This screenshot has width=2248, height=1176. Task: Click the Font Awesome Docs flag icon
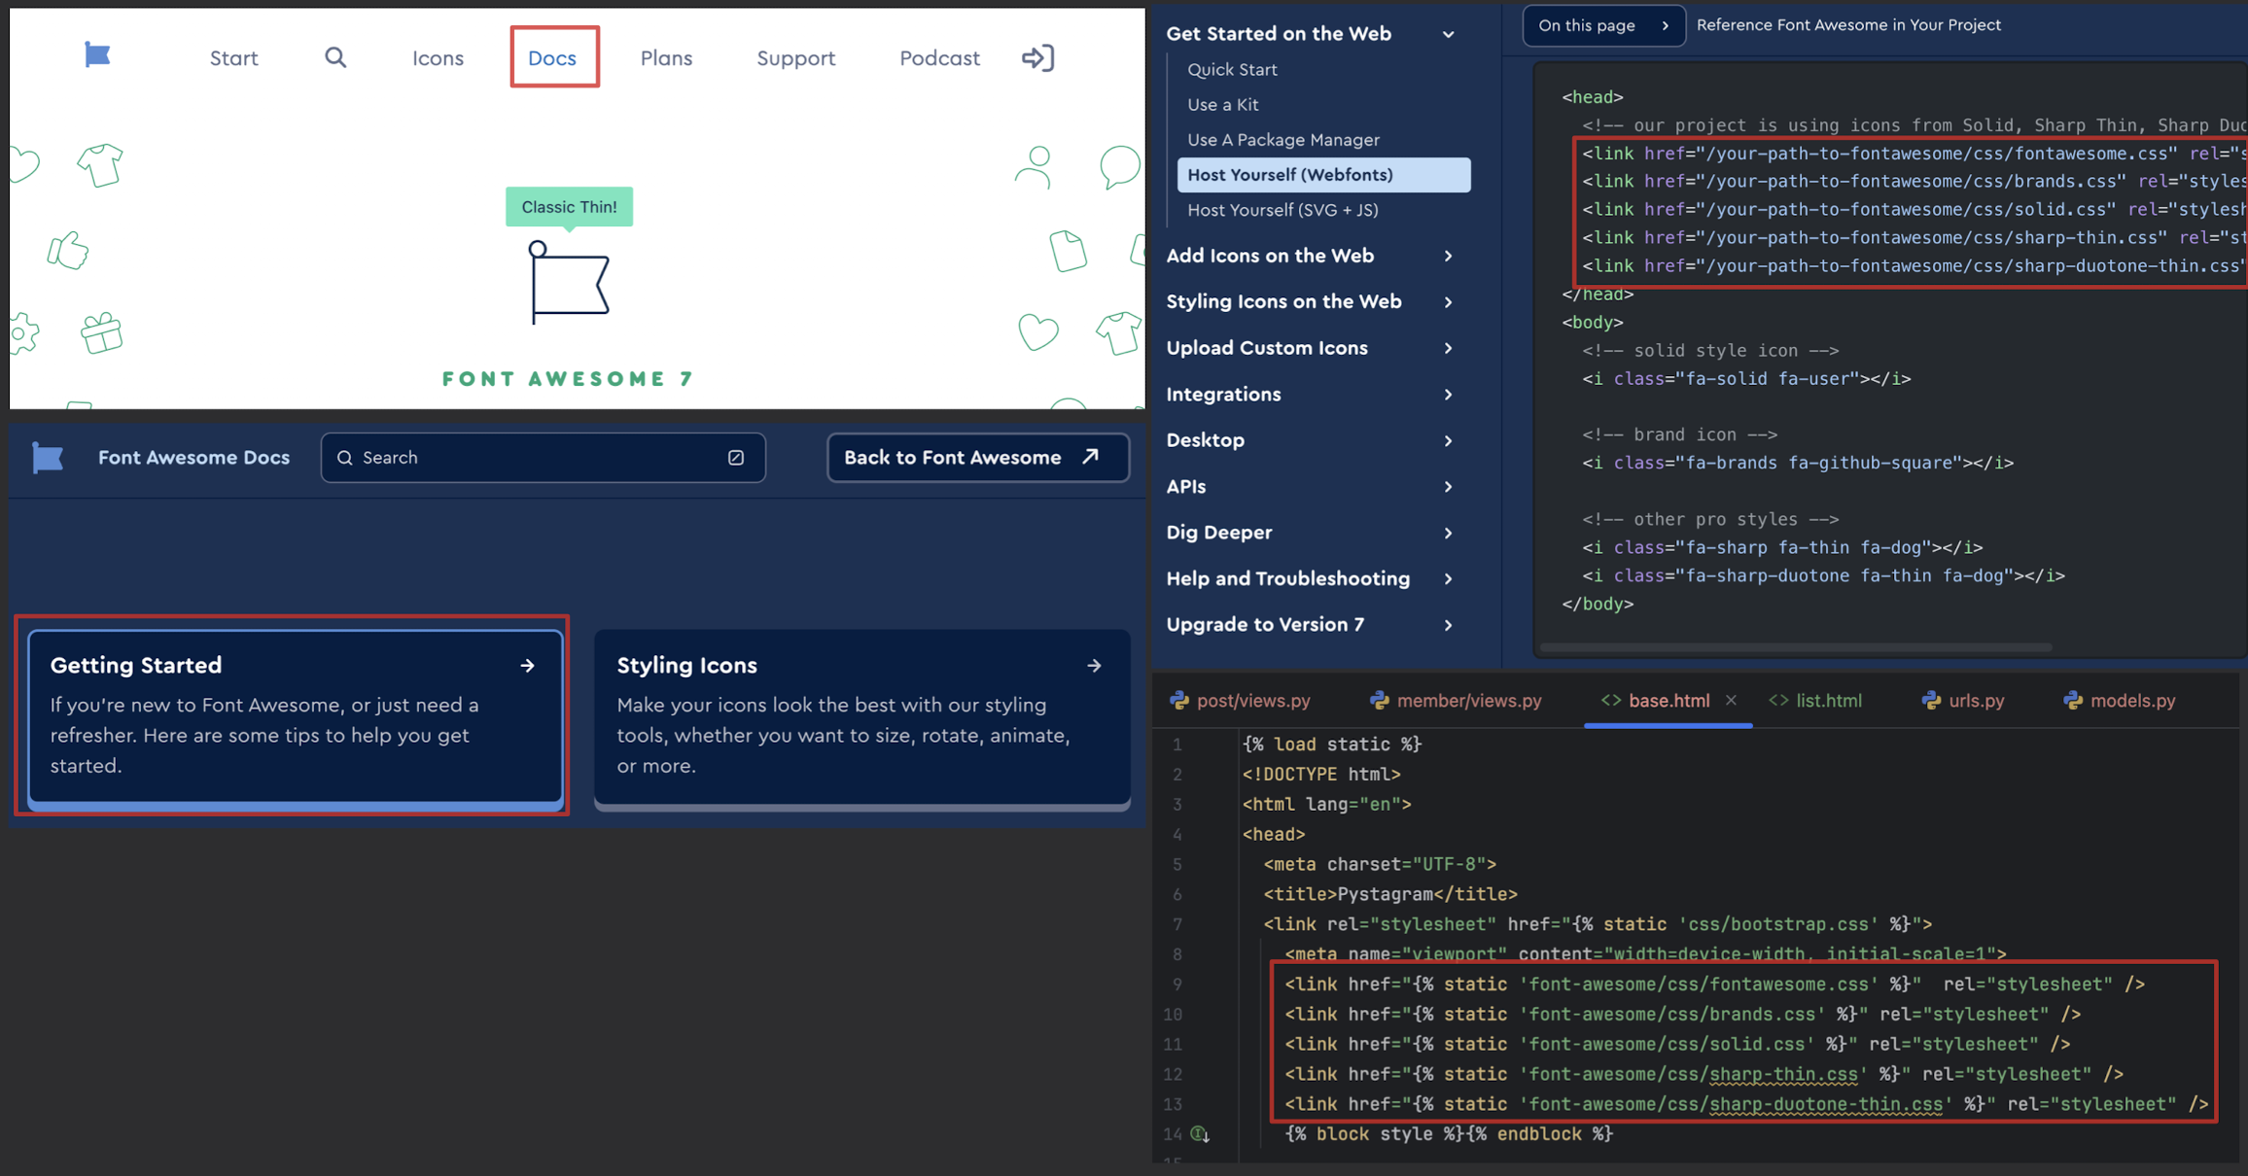[48, 458]
